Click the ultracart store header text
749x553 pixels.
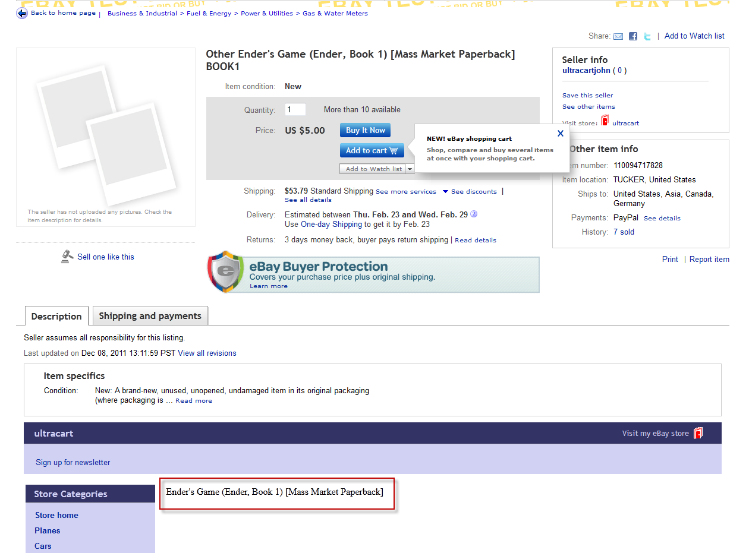(53, 434)
